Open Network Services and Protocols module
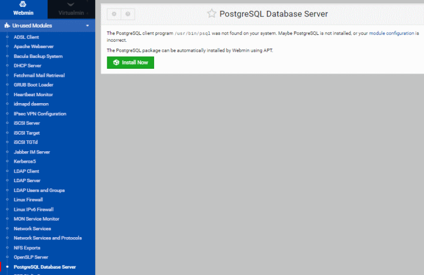424x275 pixels. pos(48,238)
